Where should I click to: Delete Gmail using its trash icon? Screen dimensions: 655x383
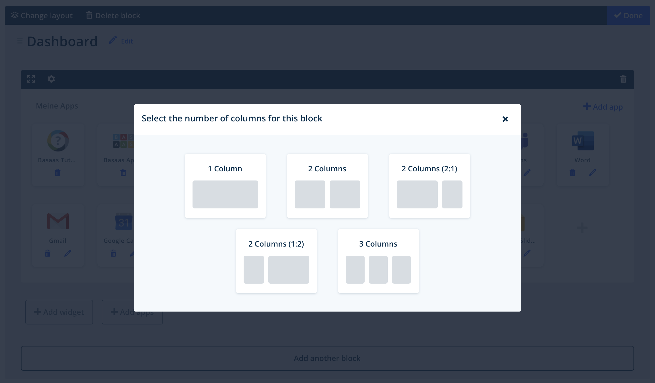pos(48,253)
